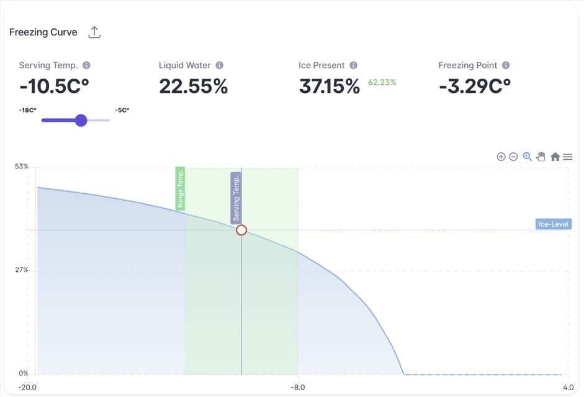This screenshot has height=397, width=584.
Task: Click the green 62.23% value
Action: [382, 82]
